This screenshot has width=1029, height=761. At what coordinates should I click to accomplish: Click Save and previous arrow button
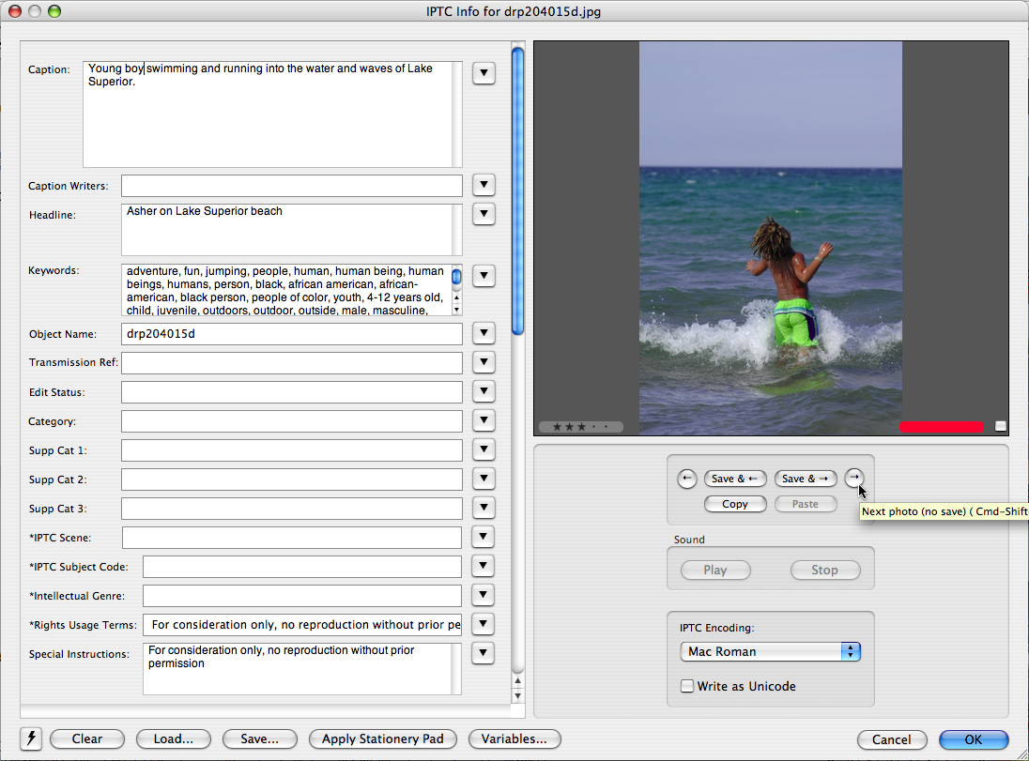tap(735, 479)
